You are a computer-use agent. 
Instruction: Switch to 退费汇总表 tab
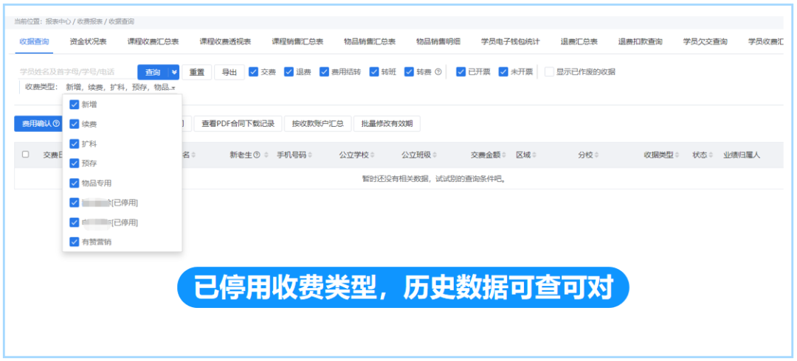[579, 42]
